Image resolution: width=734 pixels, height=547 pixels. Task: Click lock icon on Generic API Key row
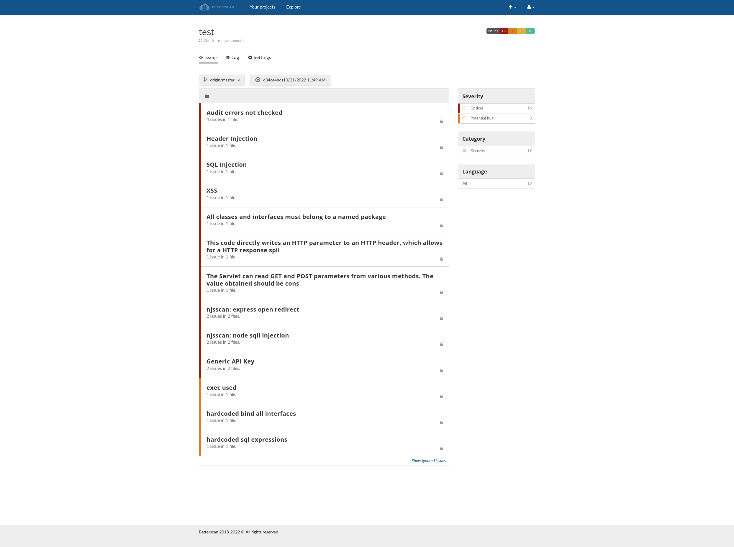[441, 371]
